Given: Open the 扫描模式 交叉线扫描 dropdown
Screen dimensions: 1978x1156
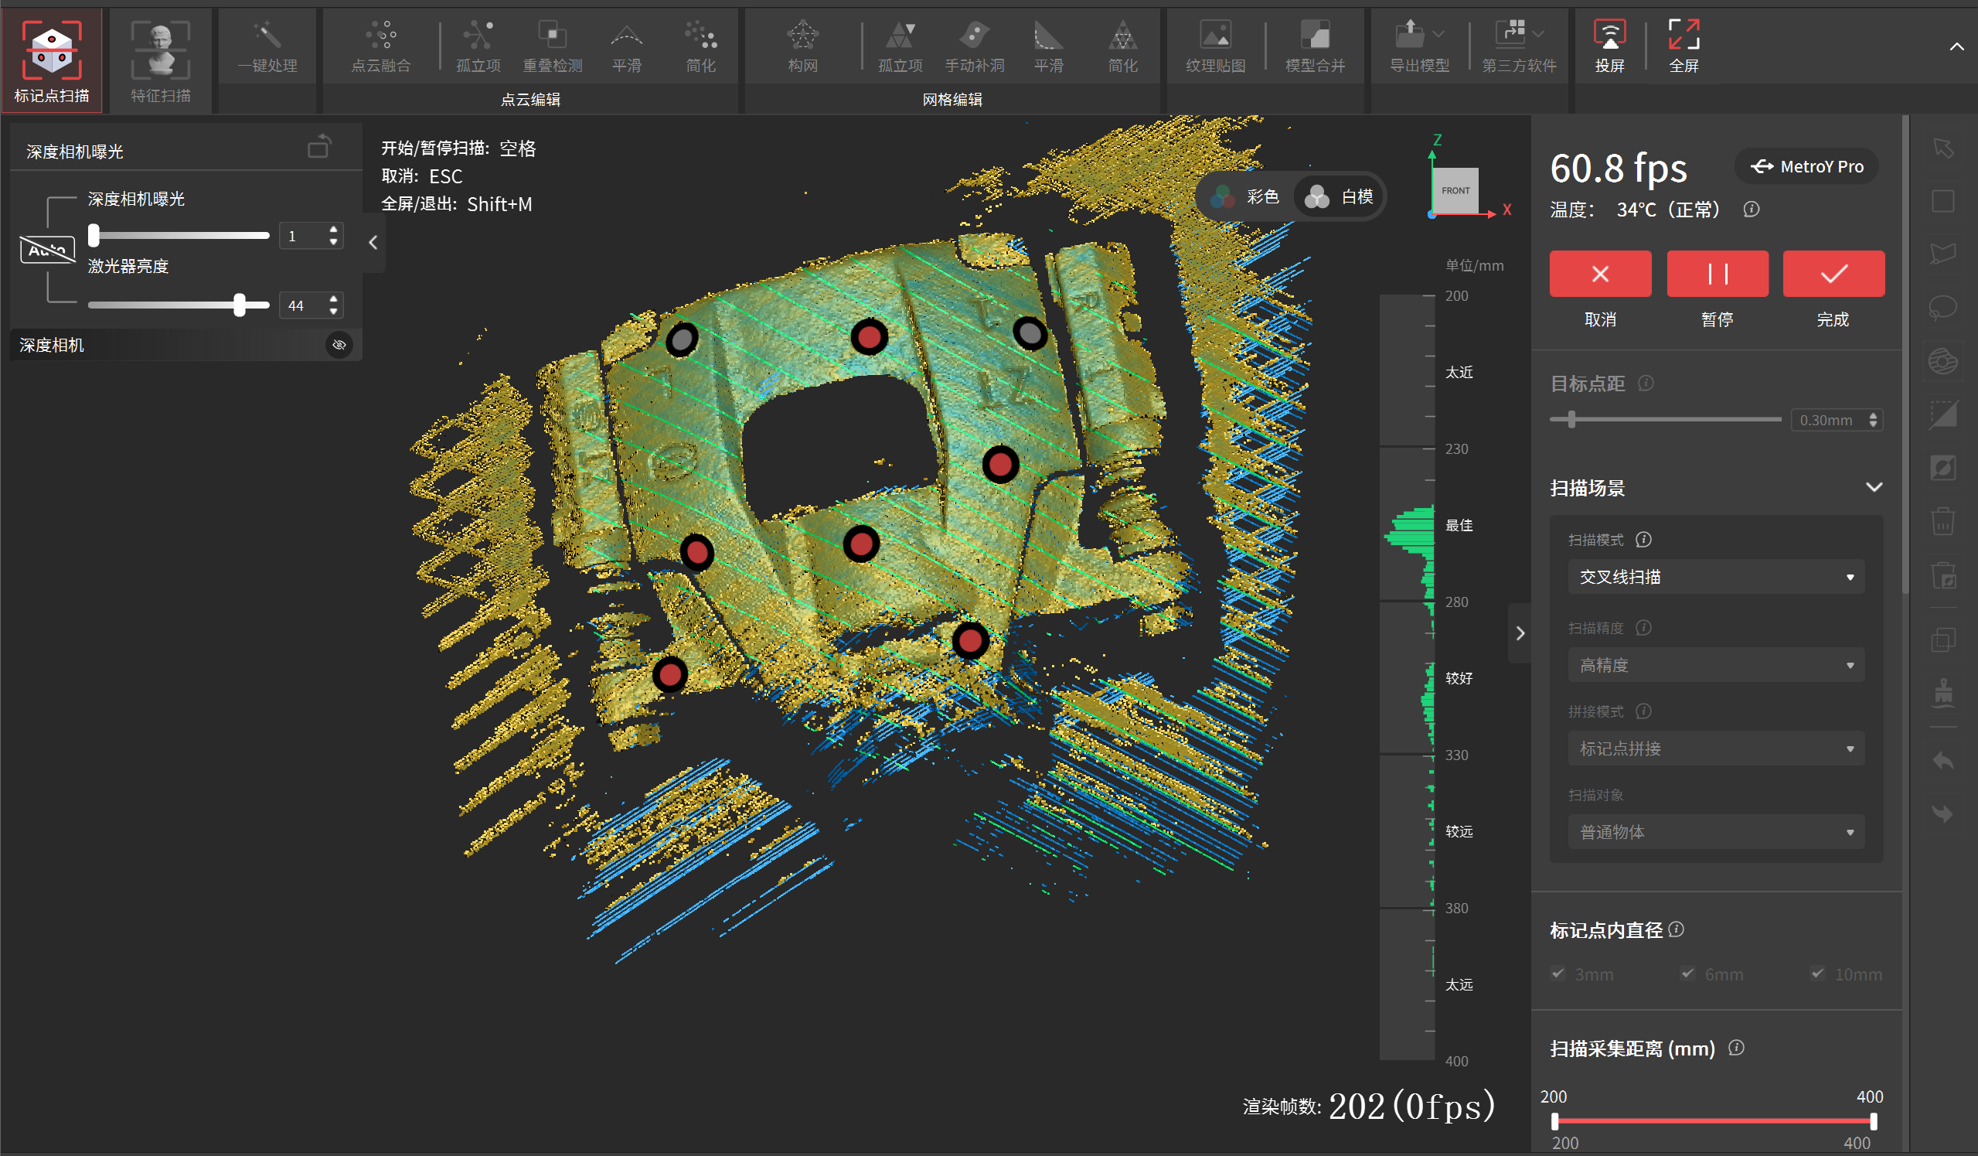Looking at the screenshot, I should coord(1715,577).
